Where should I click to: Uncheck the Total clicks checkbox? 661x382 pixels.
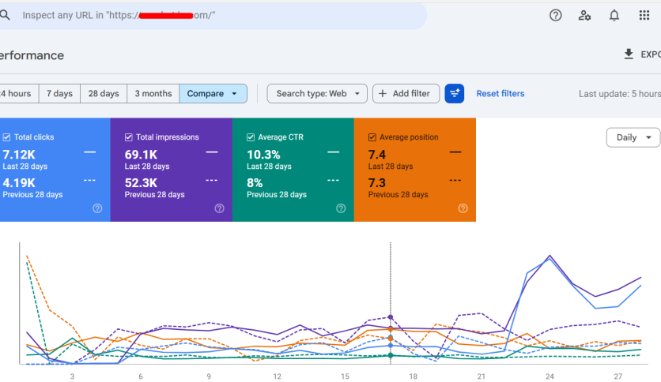click(7, 137)
